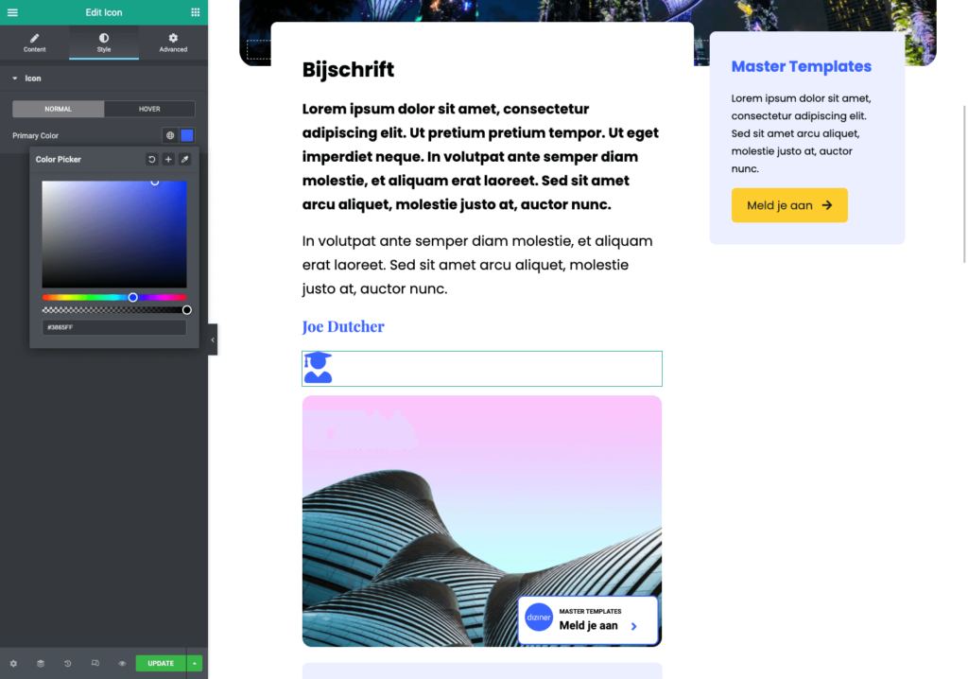Open revision history icon
This screenshot has height=679, width=968.
tap(67, 663)
